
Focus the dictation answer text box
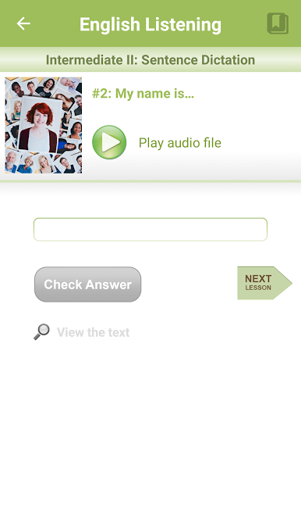pyautogui.click(x=150, y=229)
